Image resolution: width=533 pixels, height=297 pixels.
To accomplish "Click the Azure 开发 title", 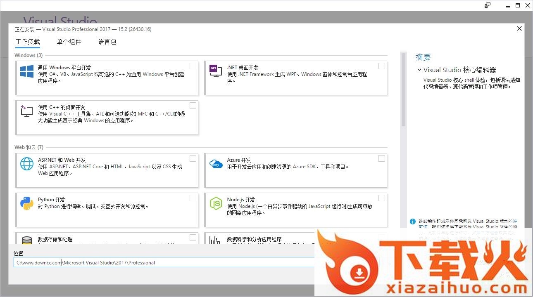I will click(x=239, y=160).
